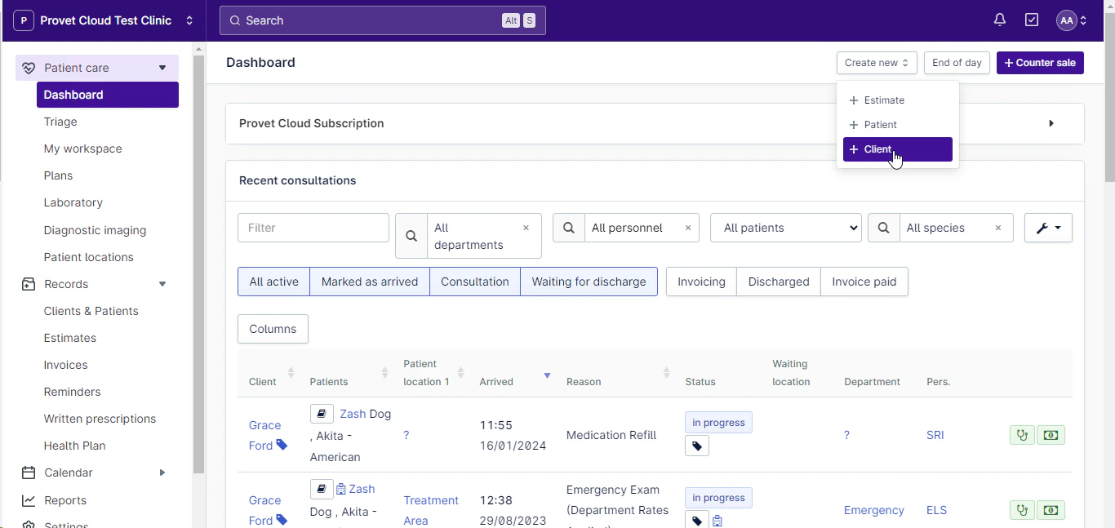
Task: Enable the Marked as arrived filter
Action: 369,282
